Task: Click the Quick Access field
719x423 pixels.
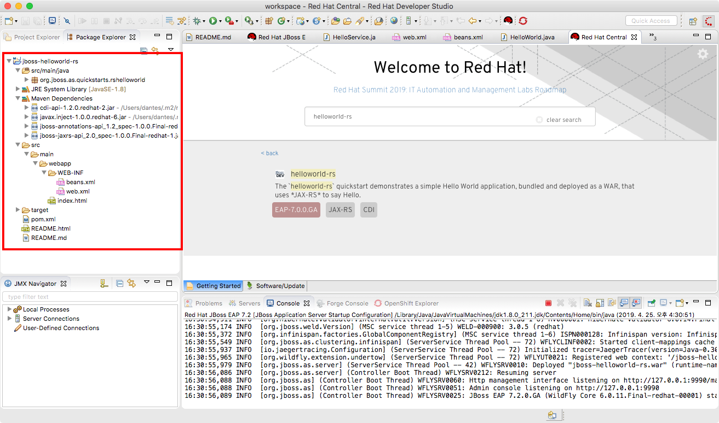Action: [651, 21]
